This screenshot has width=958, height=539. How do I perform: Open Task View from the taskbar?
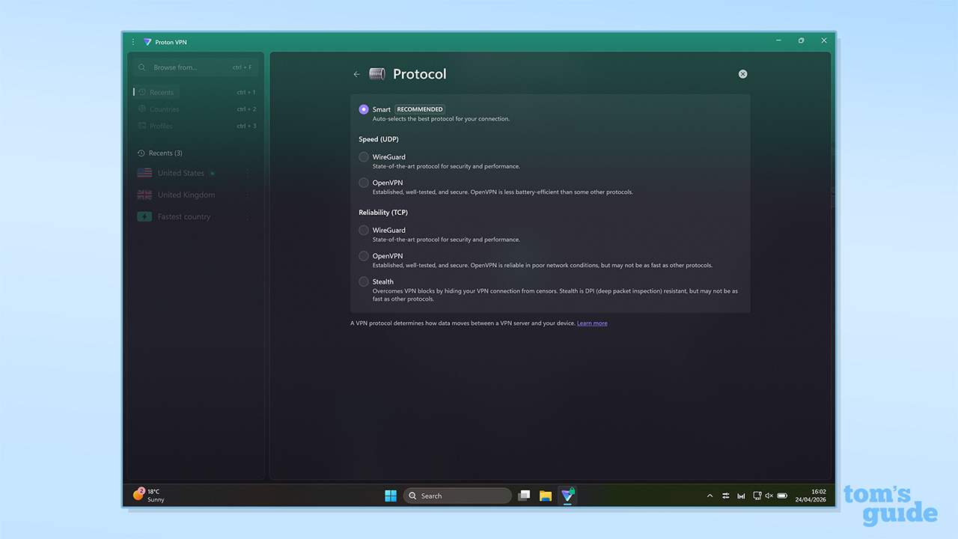click(524, 496)
